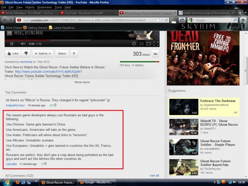Switch to the Arctic Monkeys tab
The image size is (248, 186).
29,13
